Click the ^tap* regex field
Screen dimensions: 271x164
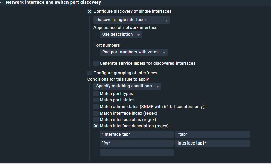click(x=213, y=135)
